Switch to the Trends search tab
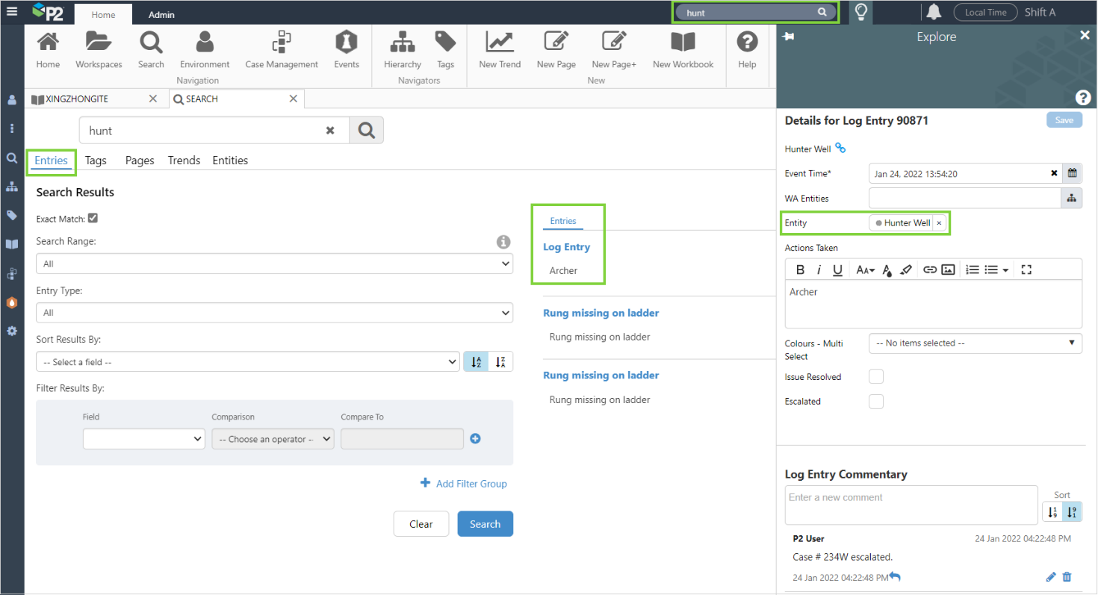 coord(184,161)
